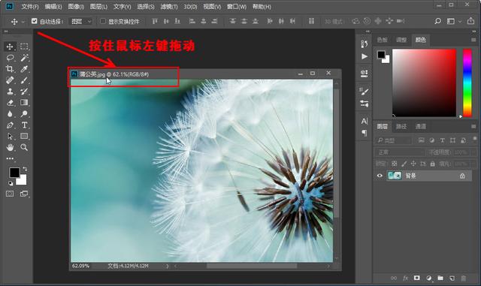Open the 滤镜(T) menu
481x286 pixels.
(x=169, y=7)
